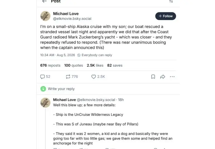Share the post via arrow icon
The image size is (215, 149).
pos(163,77)
